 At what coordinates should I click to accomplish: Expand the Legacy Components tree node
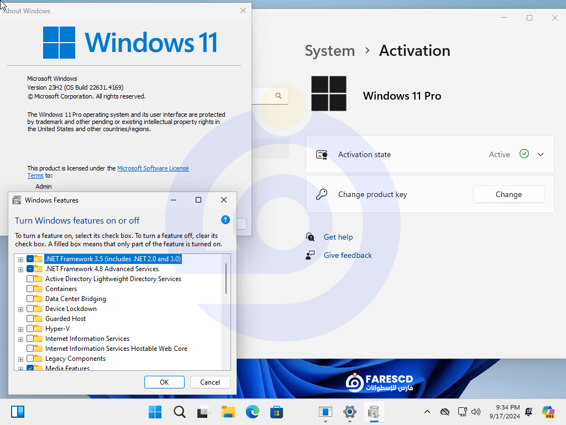[20, 359]
